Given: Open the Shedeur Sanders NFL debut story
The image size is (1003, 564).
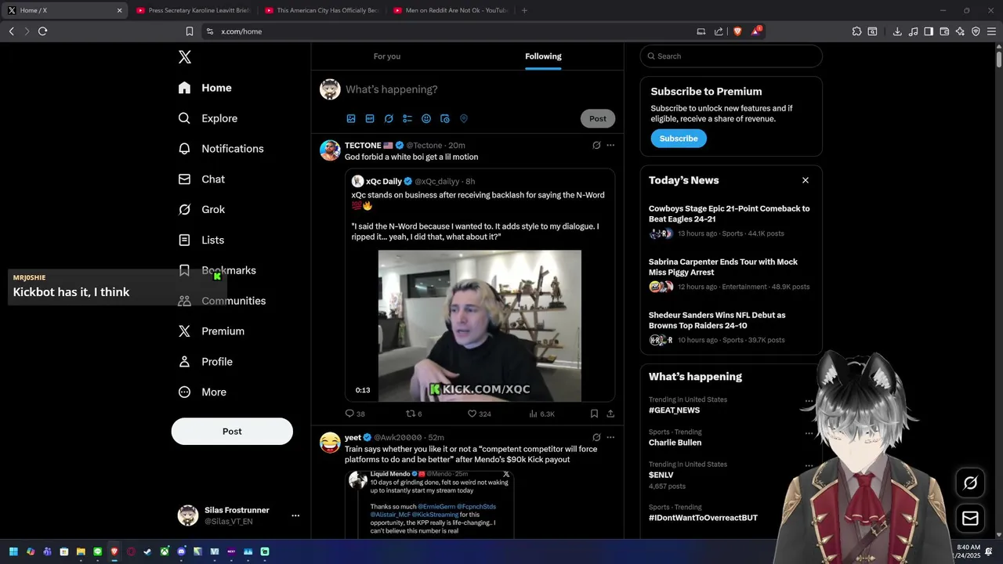Looking at the screenshot, I should tap(730, 327).
